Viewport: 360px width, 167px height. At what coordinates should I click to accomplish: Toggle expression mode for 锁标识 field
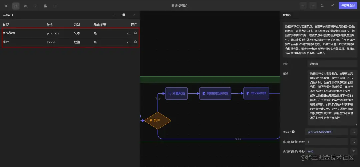(354, 132)
